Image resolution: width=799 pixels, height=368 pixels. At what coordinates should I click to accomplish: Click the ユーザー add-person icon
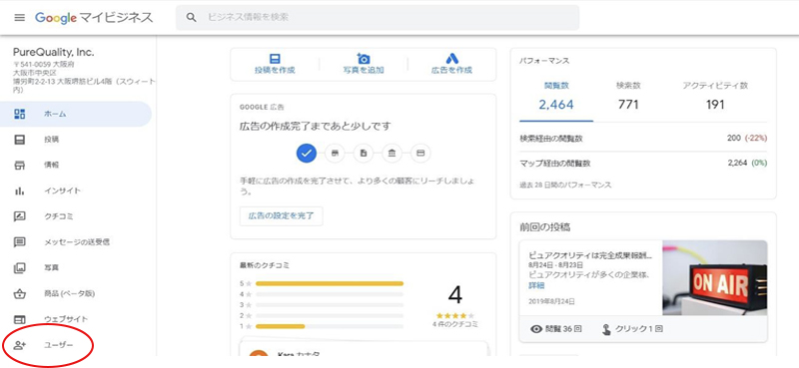[19, 346]
